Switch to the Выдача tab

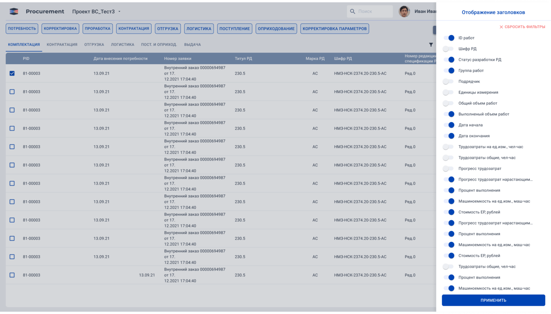point(192,45)
